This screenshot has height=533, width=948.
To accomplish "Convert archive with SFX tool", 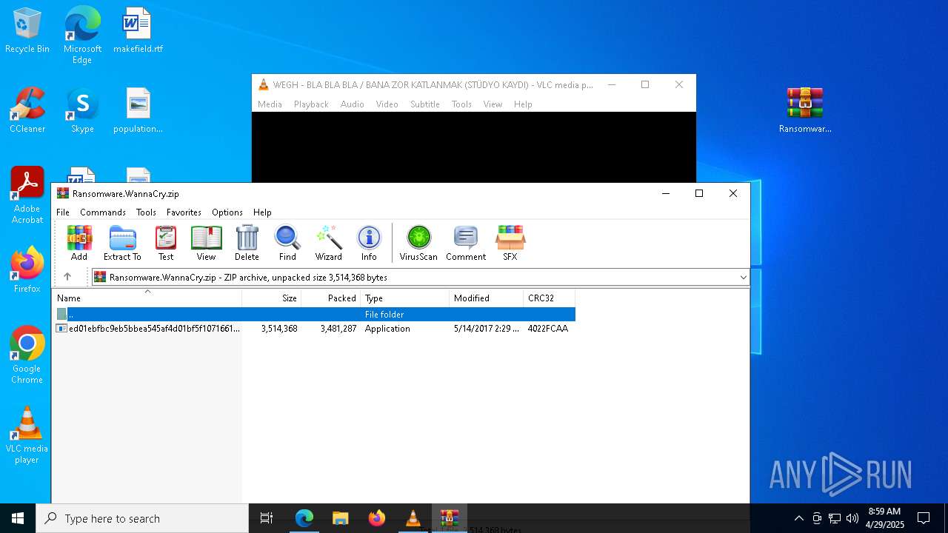I will 510,244.
